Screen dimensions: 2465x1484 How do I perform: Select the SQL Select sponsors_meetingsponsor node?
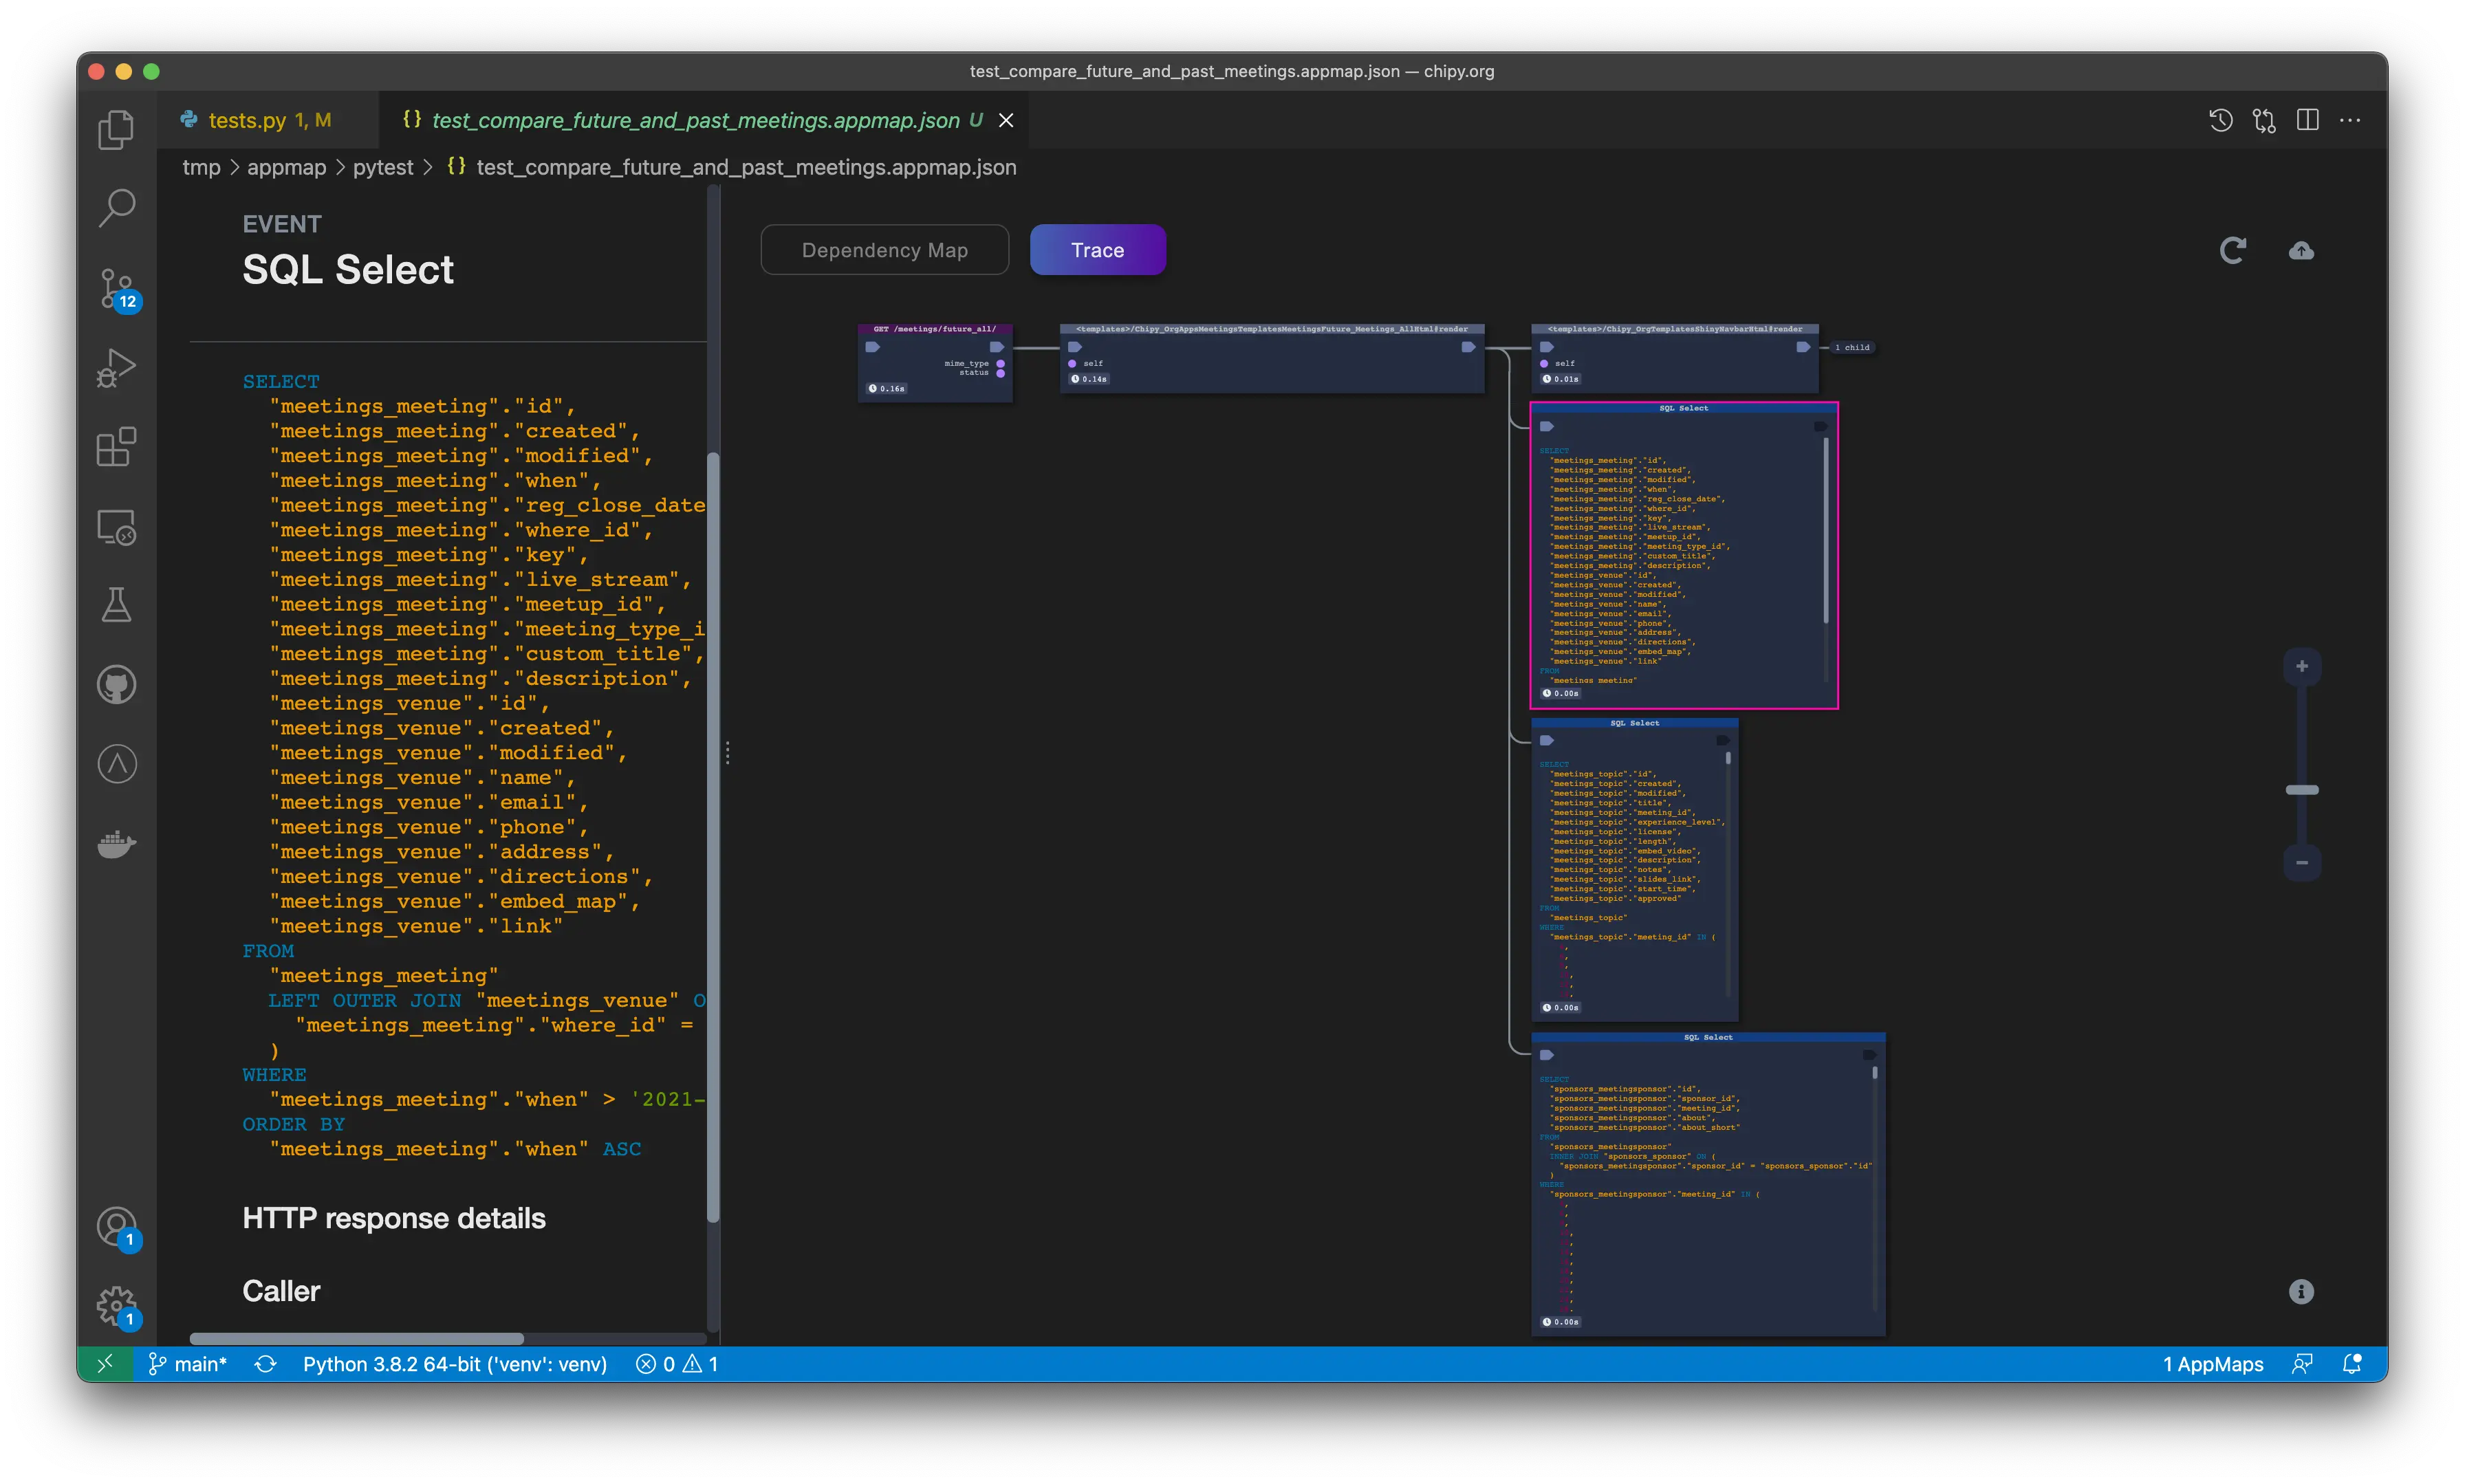coord(1708,1184)
